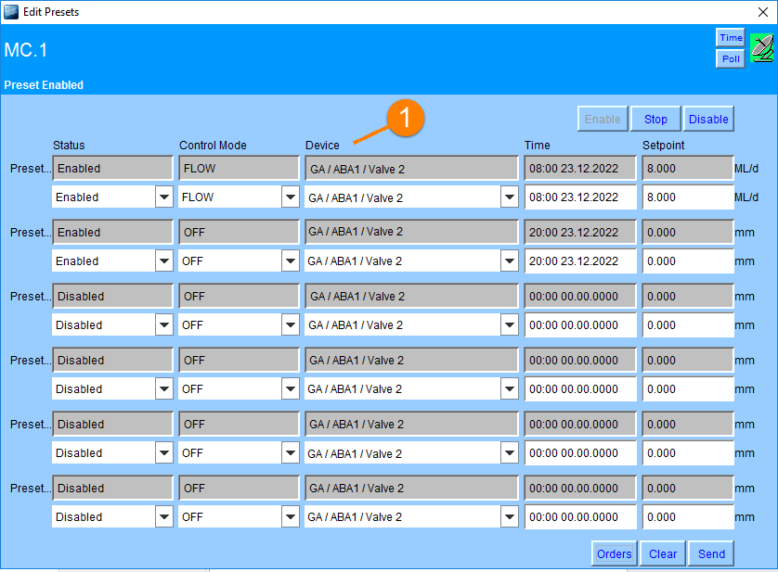The width and height of the screenshot is (778, 572).
Task: Click first preset editable Time field
Action: tap(580, 197)
